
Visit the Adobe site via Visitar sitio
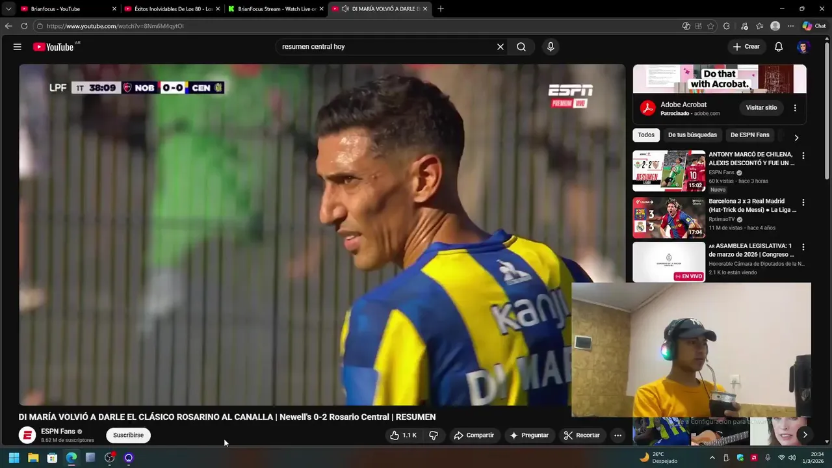[761, 108]
